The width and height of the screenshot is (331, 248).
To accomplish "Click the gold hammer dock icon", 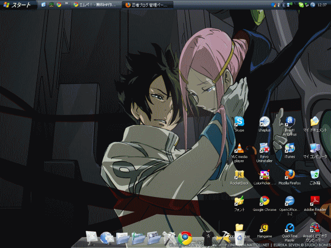I will point(224,238).
